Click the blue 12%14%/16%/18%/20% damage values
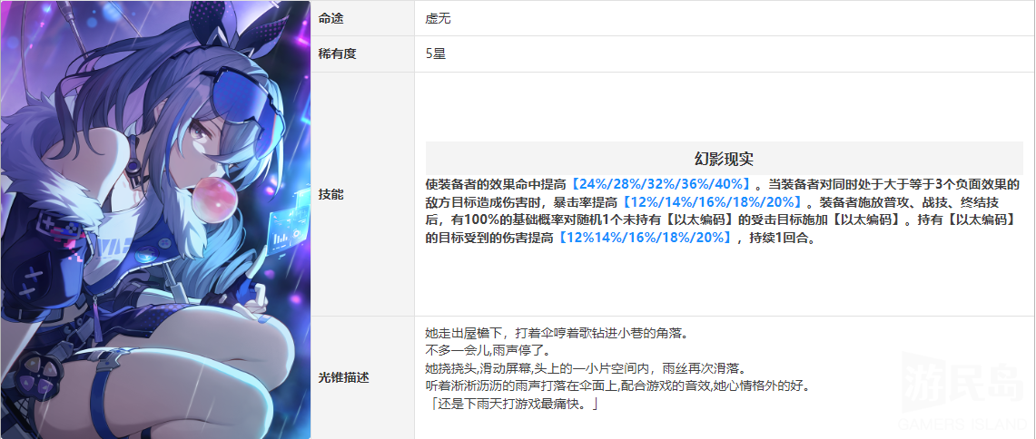Viewport: 1036px width, 439px height. tap(644, 239)
